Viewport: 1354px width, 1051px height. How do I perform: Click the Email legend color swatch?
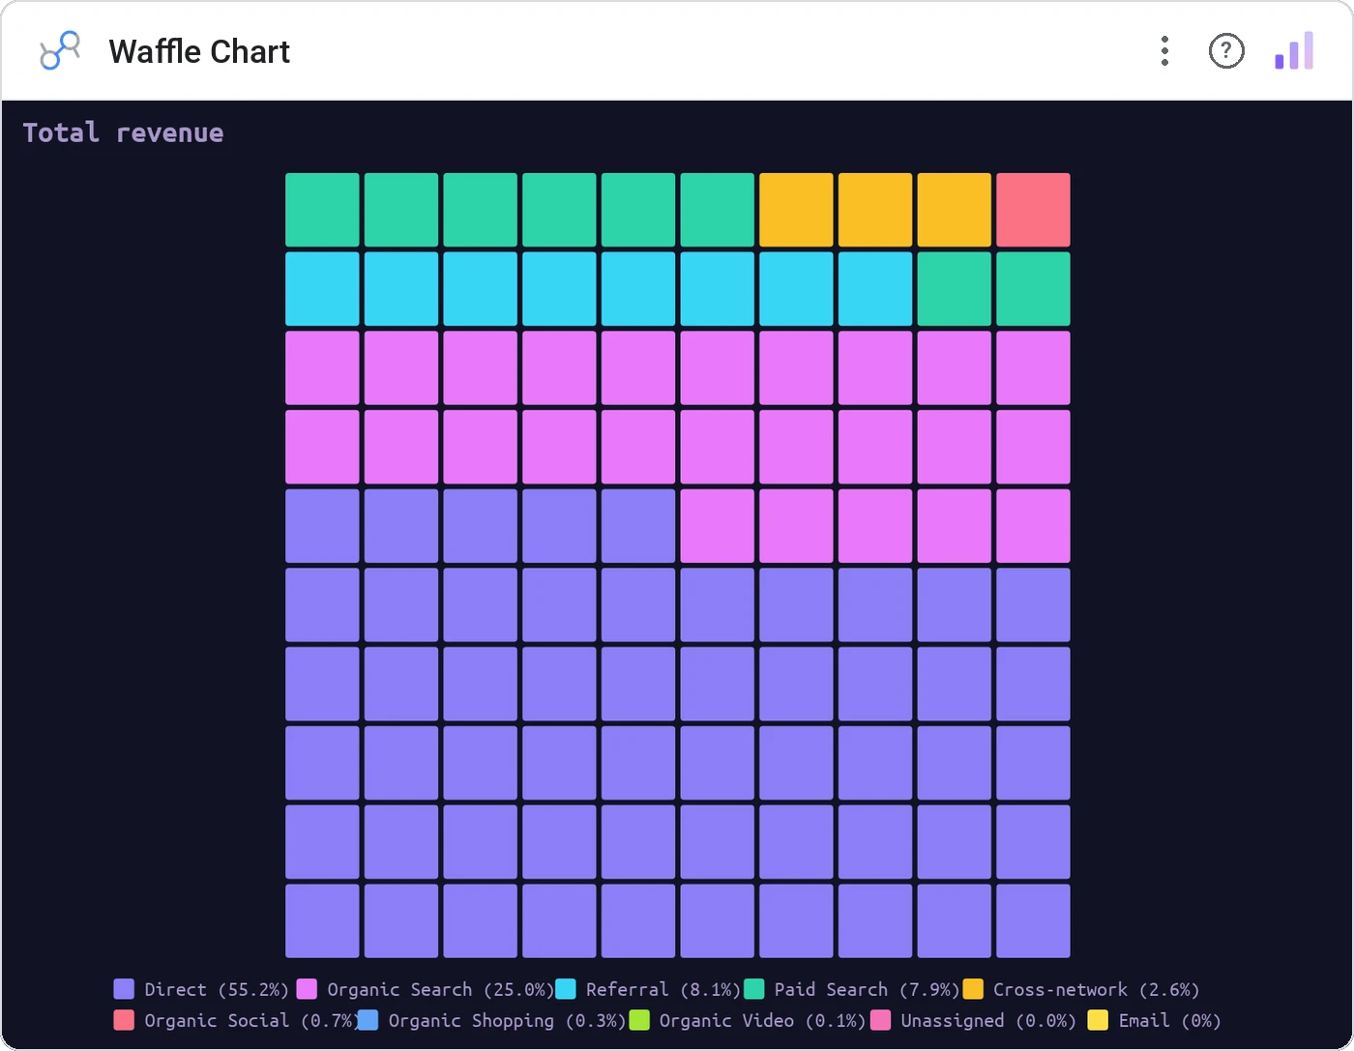point(1098,1020)
